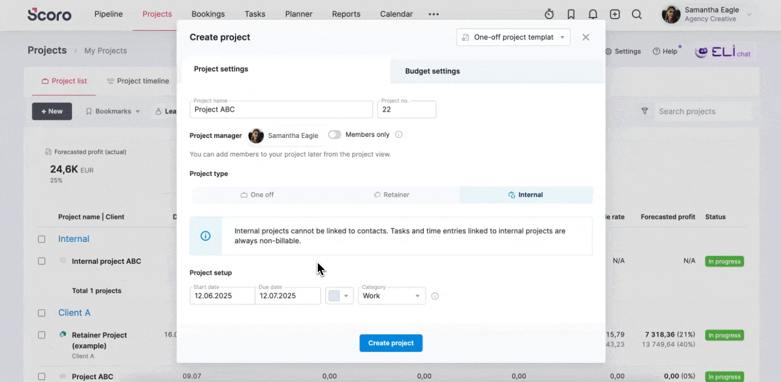Viewport: 781px width, 382px height.
Task: Click the info icon beside Category
Action: (x=435, y=296)
